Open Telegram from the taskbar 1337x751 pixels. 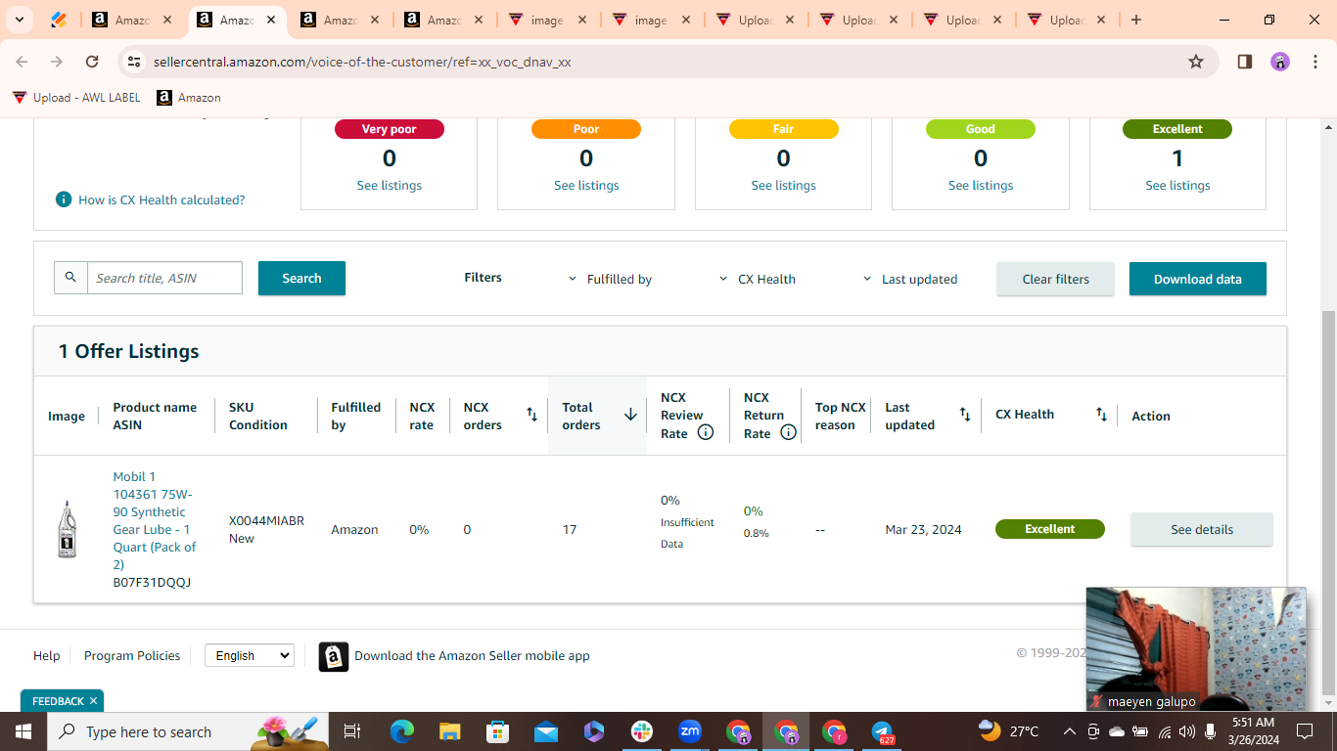(882, 731)
